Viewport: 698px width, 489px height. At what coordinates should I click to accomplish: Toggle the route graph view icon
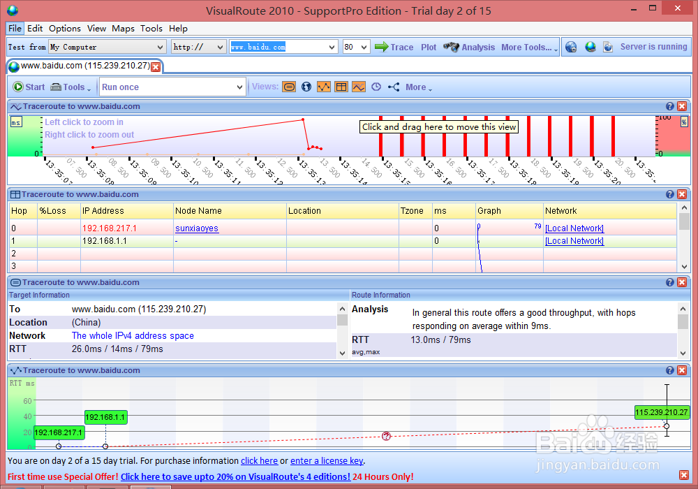324,87
